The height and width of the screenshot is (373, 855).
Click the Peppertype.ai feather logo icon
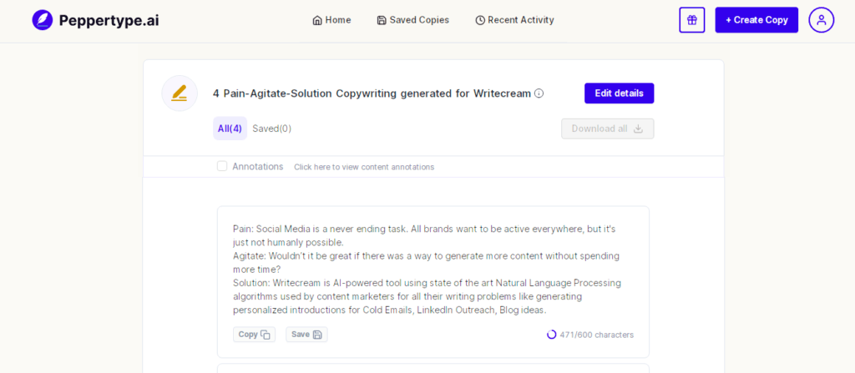click(43, 20)
